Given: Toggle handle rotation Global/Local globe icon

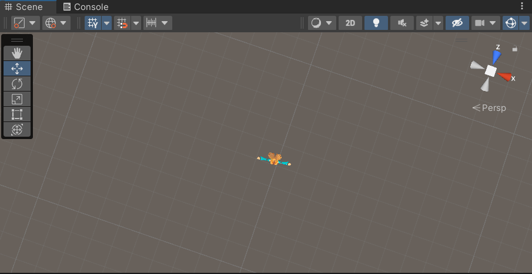Looking at the screenshot, I should point(51,23).
